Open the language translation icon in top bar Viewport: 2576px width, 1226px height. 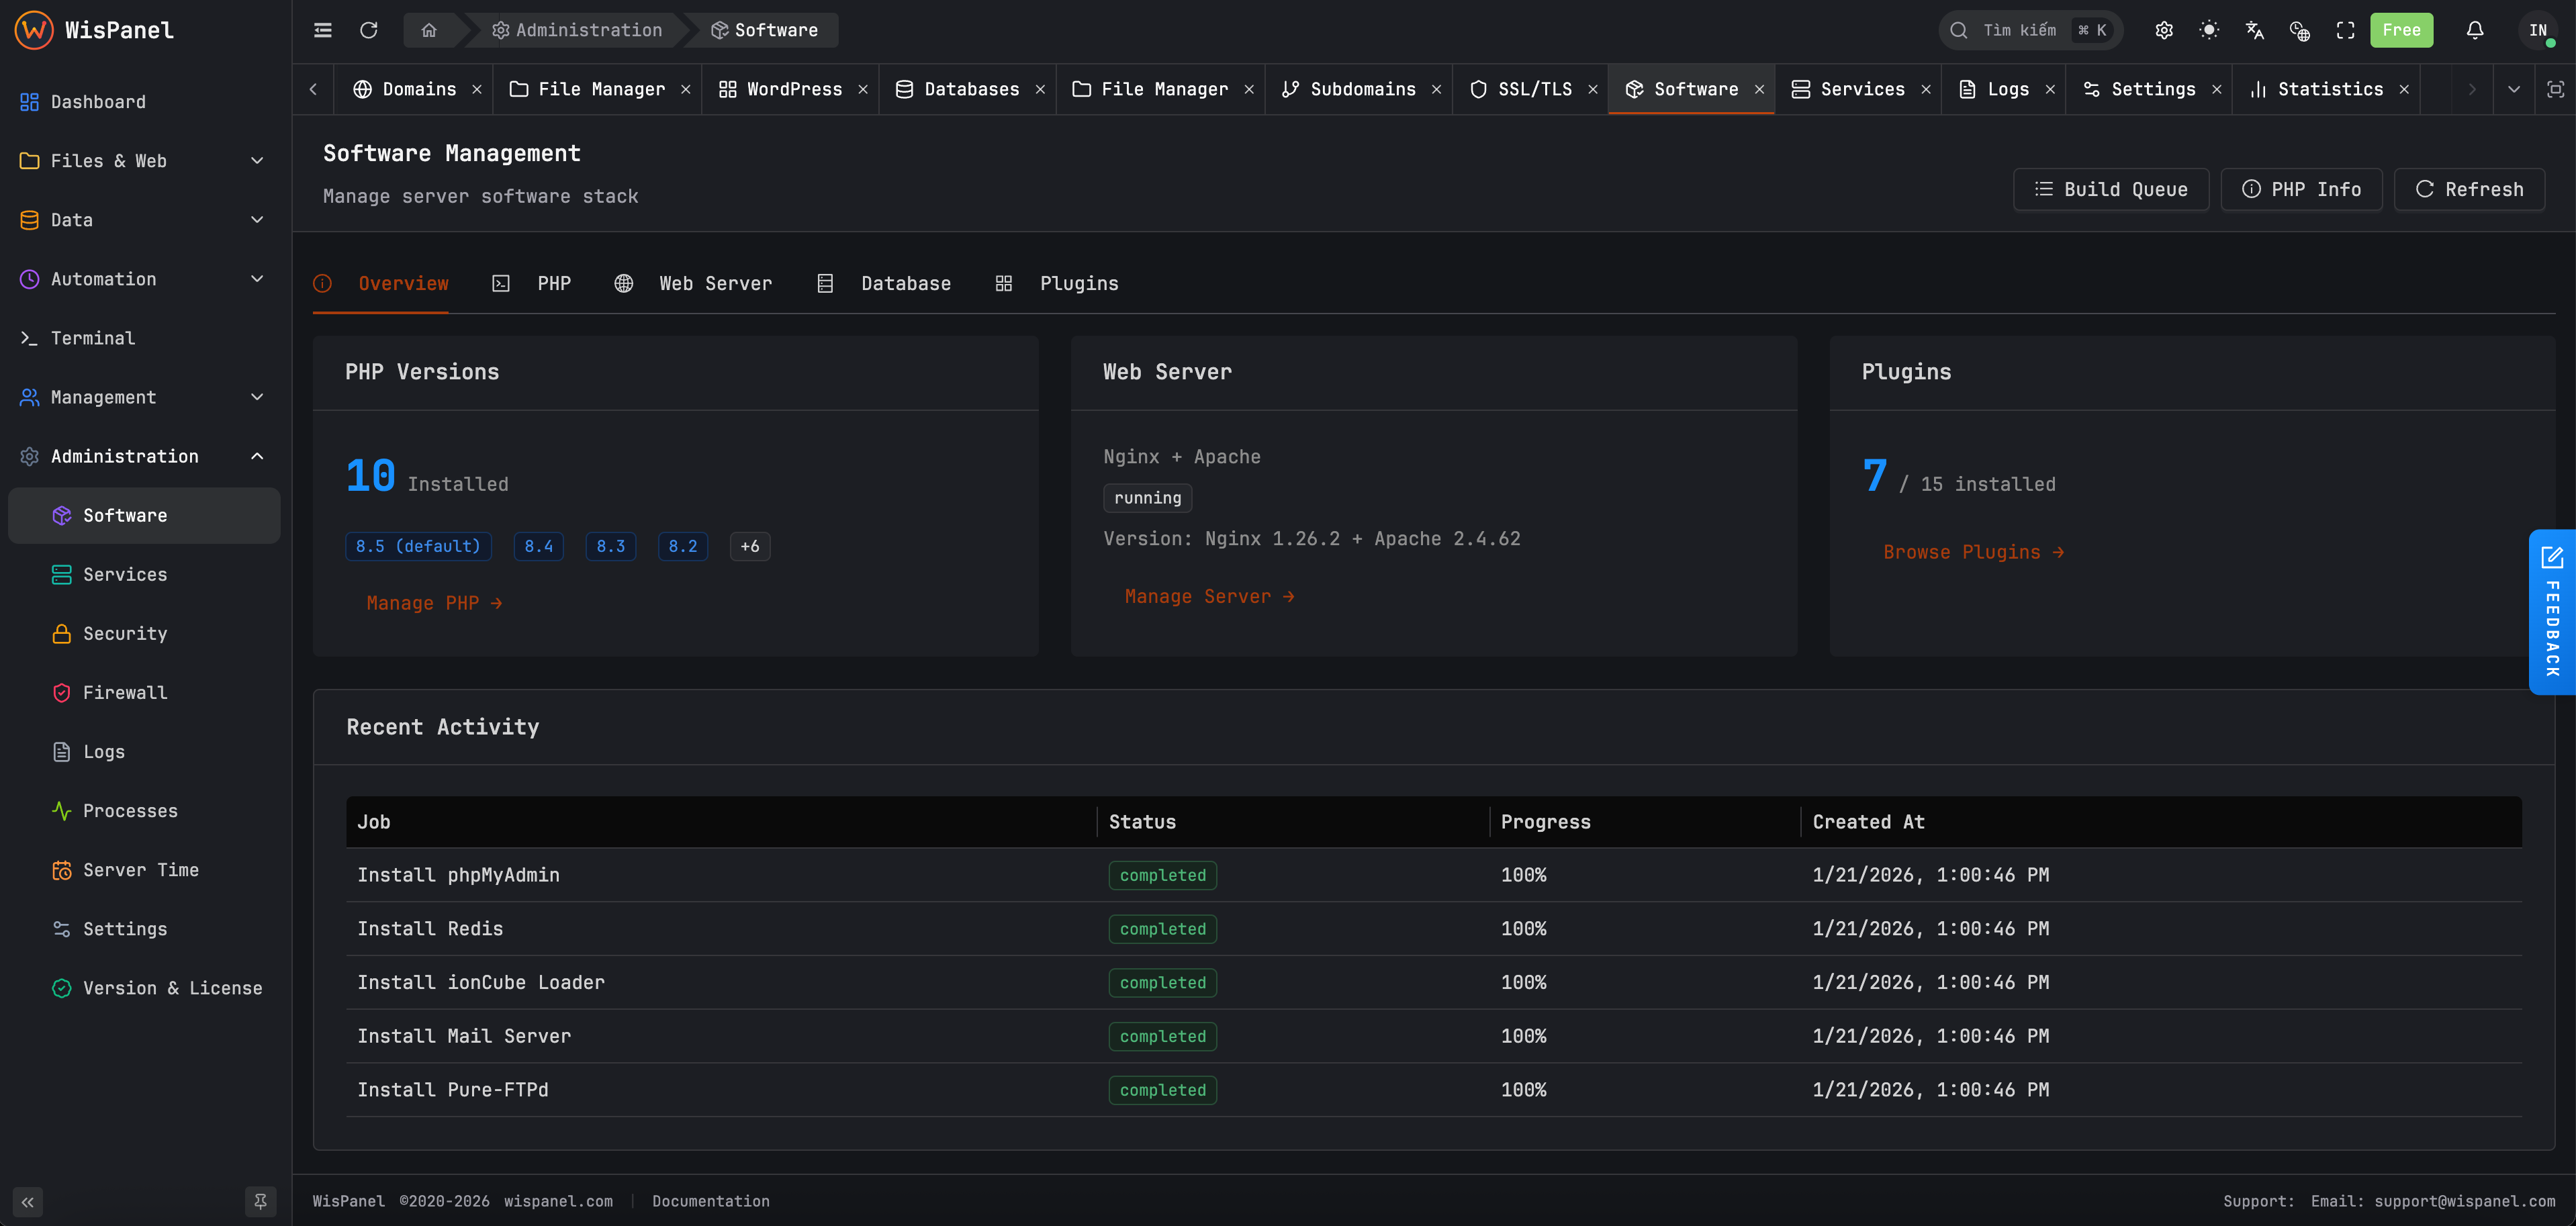pyautogui.click(x=2255, y=30)
